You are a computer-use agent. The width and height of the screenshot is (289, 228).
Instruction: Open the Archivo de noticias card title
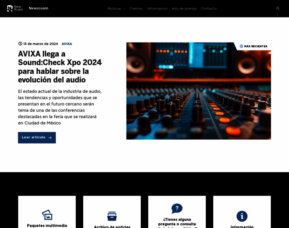112,226
